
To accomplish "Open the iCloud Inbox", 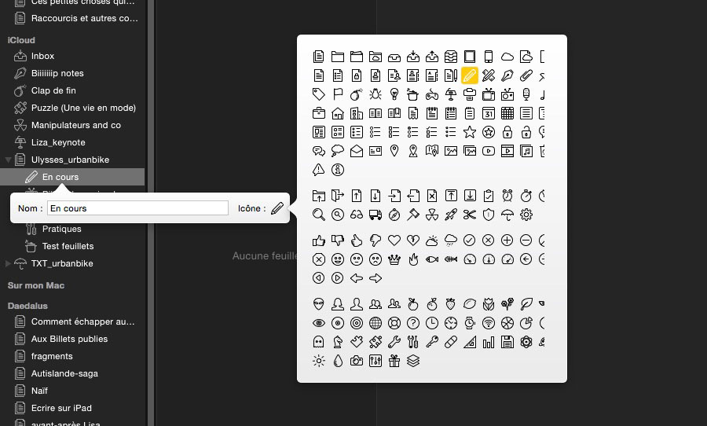I will coord(42,56).
